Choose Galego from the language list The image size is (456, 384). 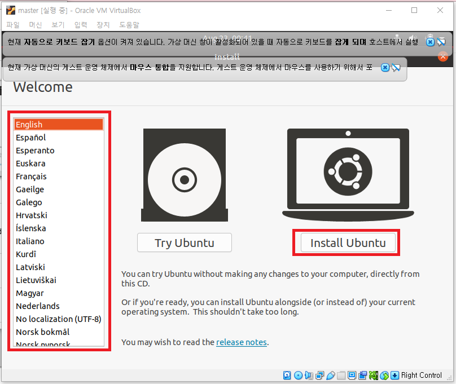pos(59,202)
